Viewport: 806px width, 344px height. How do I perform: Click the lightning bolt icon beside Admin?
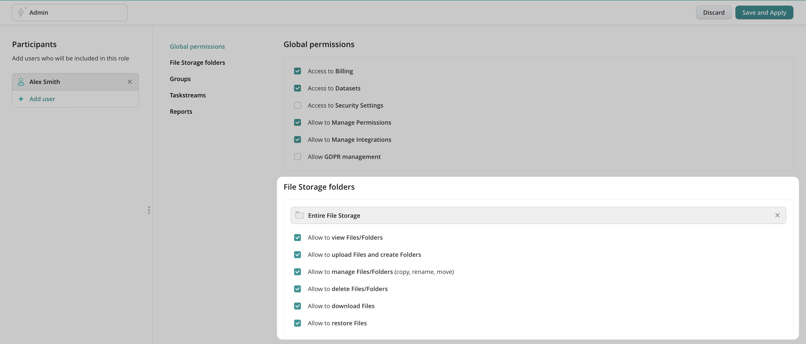[x=21, y=12]
